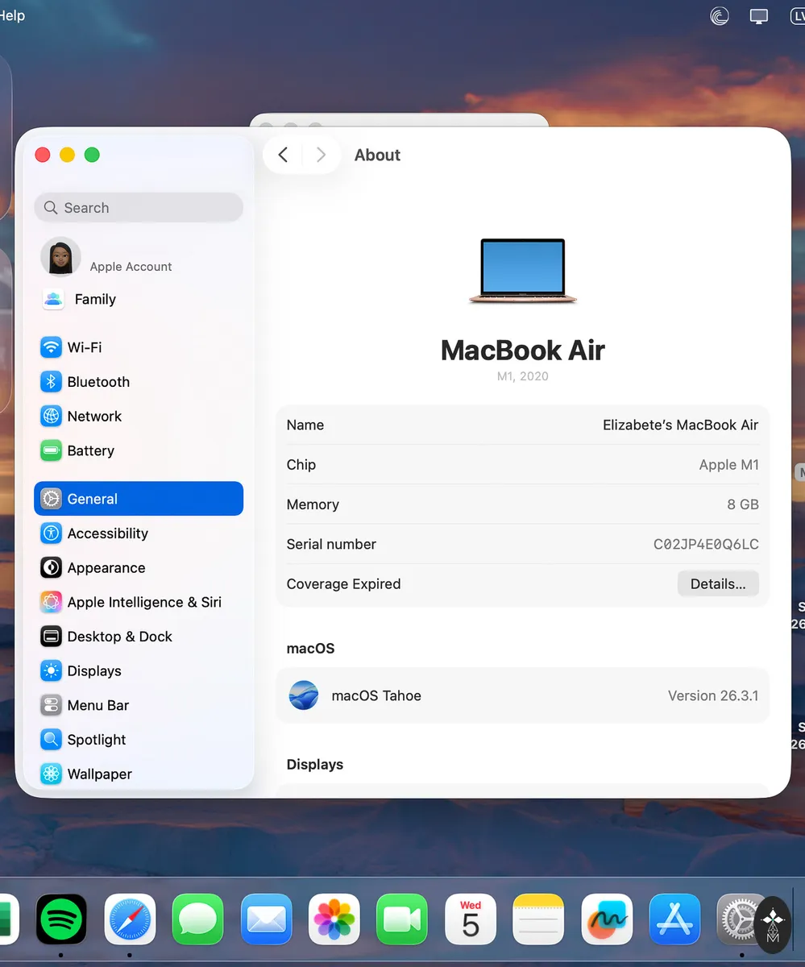Open the Appearance icon in sidebar
The image size is (805, 967).
click(51, 568)
